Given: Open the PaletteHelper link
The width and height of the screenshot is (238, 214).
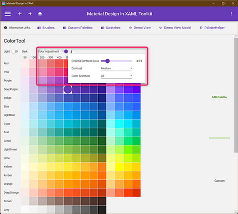Looking at the screenshot, I should [x=214, y=28].
